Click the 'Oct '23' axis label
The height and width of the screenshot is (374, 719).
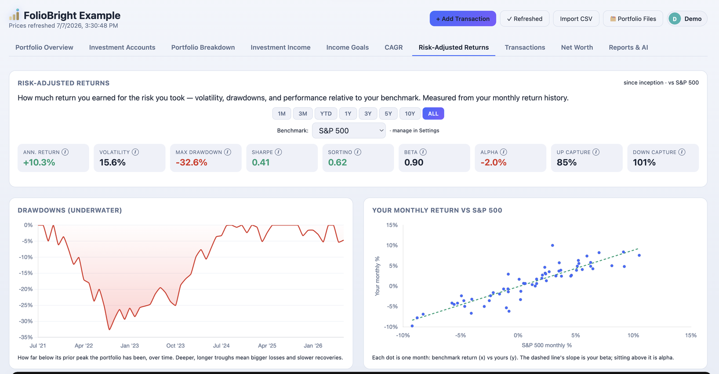(x=175, y=346)
